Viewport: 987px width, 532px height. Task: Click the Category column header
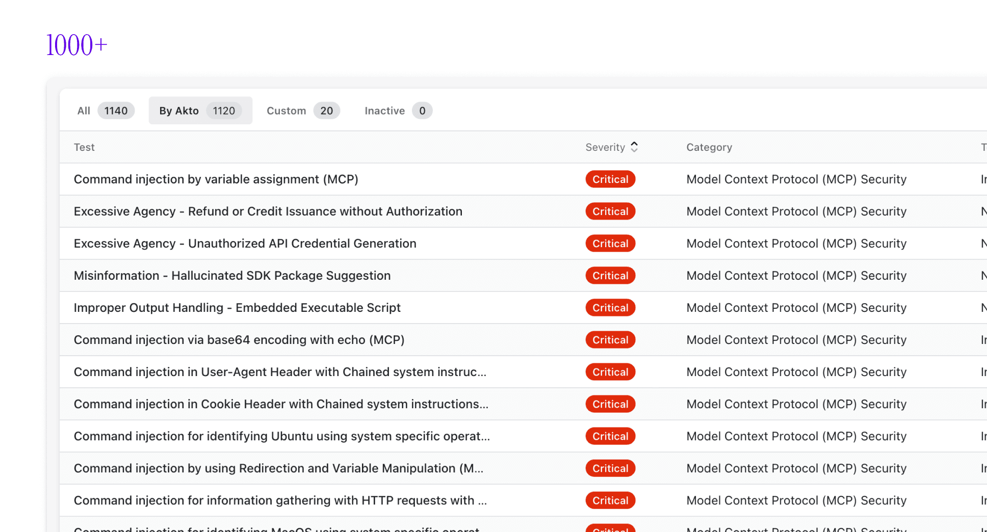point(709,147)
